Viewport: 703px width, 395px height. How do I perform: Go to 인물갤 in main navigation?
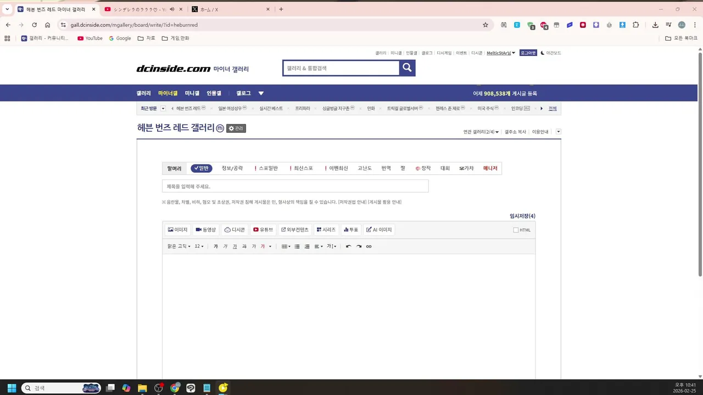(214, 93)
